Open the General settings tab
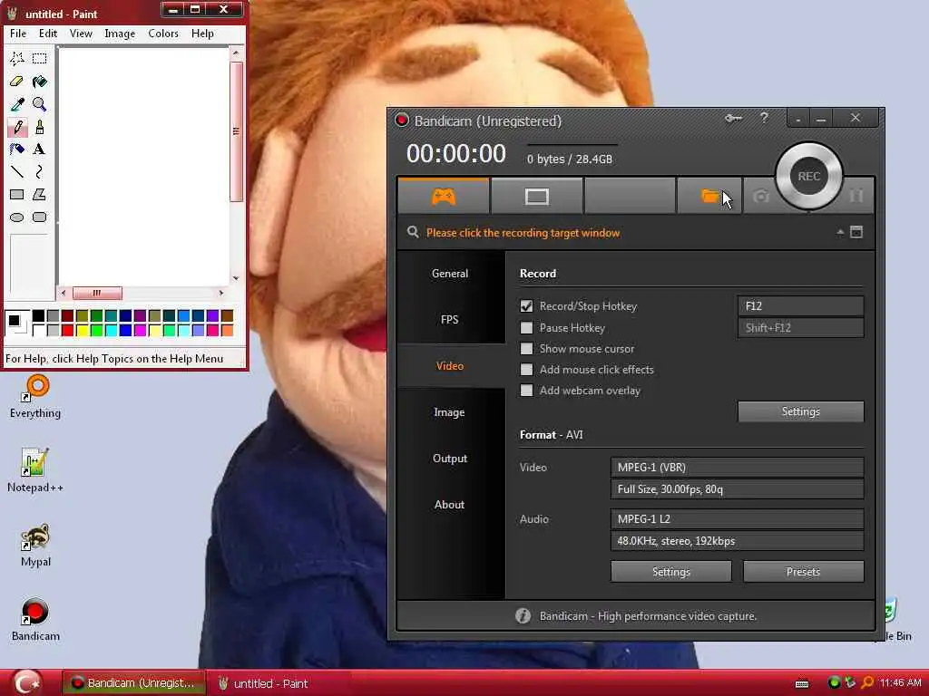Image resolution: width=929 pixels, height=696 pixels. click(450, 274)
